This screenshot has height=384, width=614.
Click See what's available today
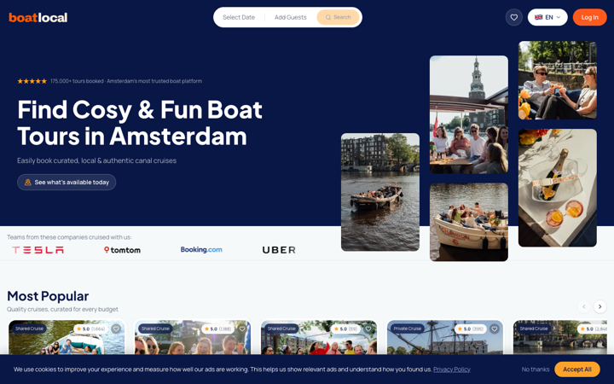[67, 183]
